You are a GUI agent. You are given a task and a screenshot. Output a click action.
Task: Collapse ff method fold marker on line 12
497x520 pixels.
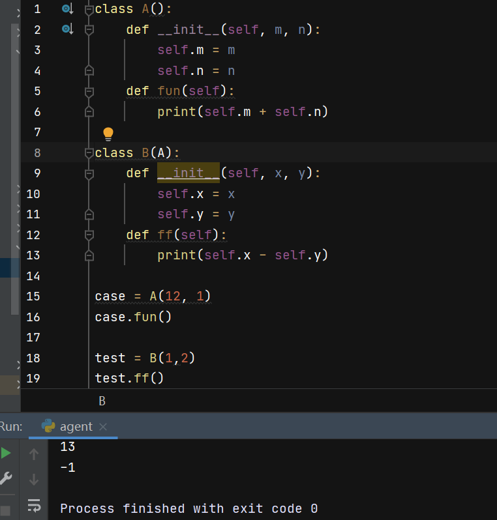pos(89,235)
